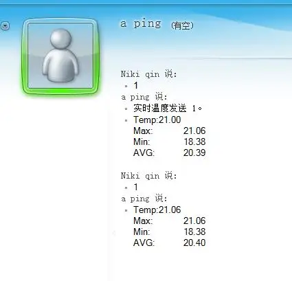Select the second "Niki qin 说:" sender line
292x281 pixels.
[149, 176]
